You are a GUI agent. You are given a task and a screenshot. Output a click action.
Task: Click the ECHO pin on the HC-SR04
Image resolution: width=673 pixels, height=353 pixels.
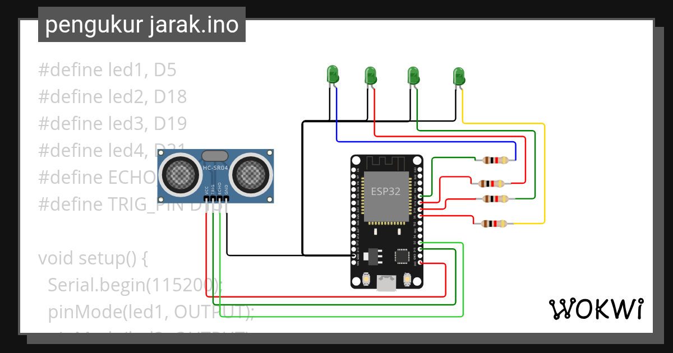219,198
